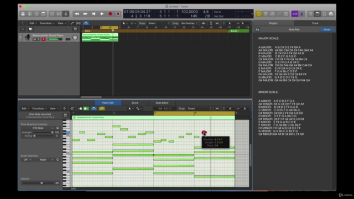Toggle green MIDI Out button in Piano Roll
Image resolution: width=354 pixels, height=199 pixels.
pyautogui.click(x=86, y=108)
